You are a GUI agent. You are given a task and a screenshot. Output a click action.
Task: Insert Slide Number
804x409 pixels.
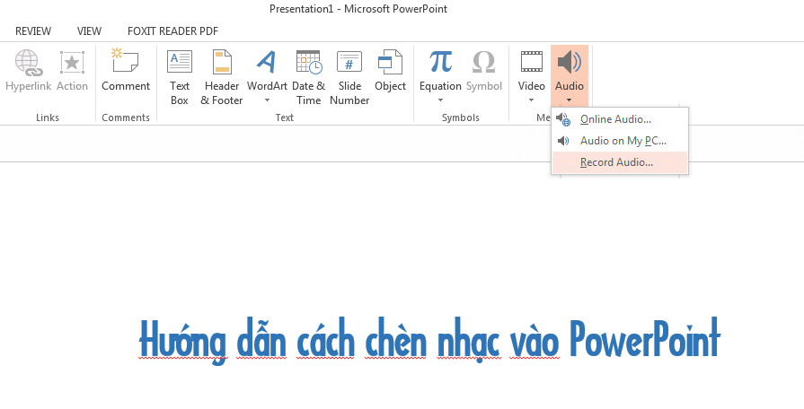pyautogui.click(x=349, y=77)
